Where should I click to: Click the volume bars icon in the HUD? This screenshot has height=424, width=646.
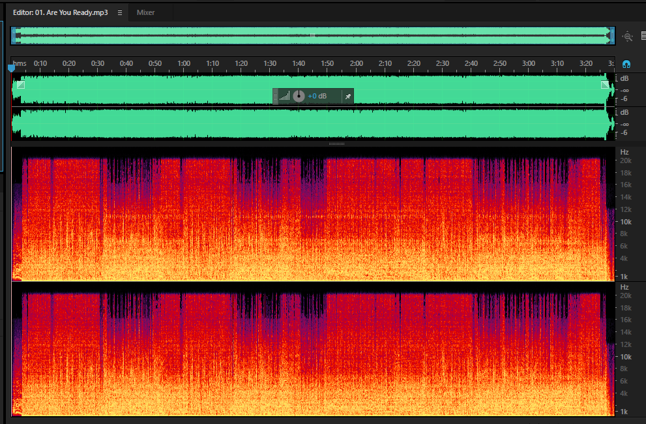click(284, 96)
